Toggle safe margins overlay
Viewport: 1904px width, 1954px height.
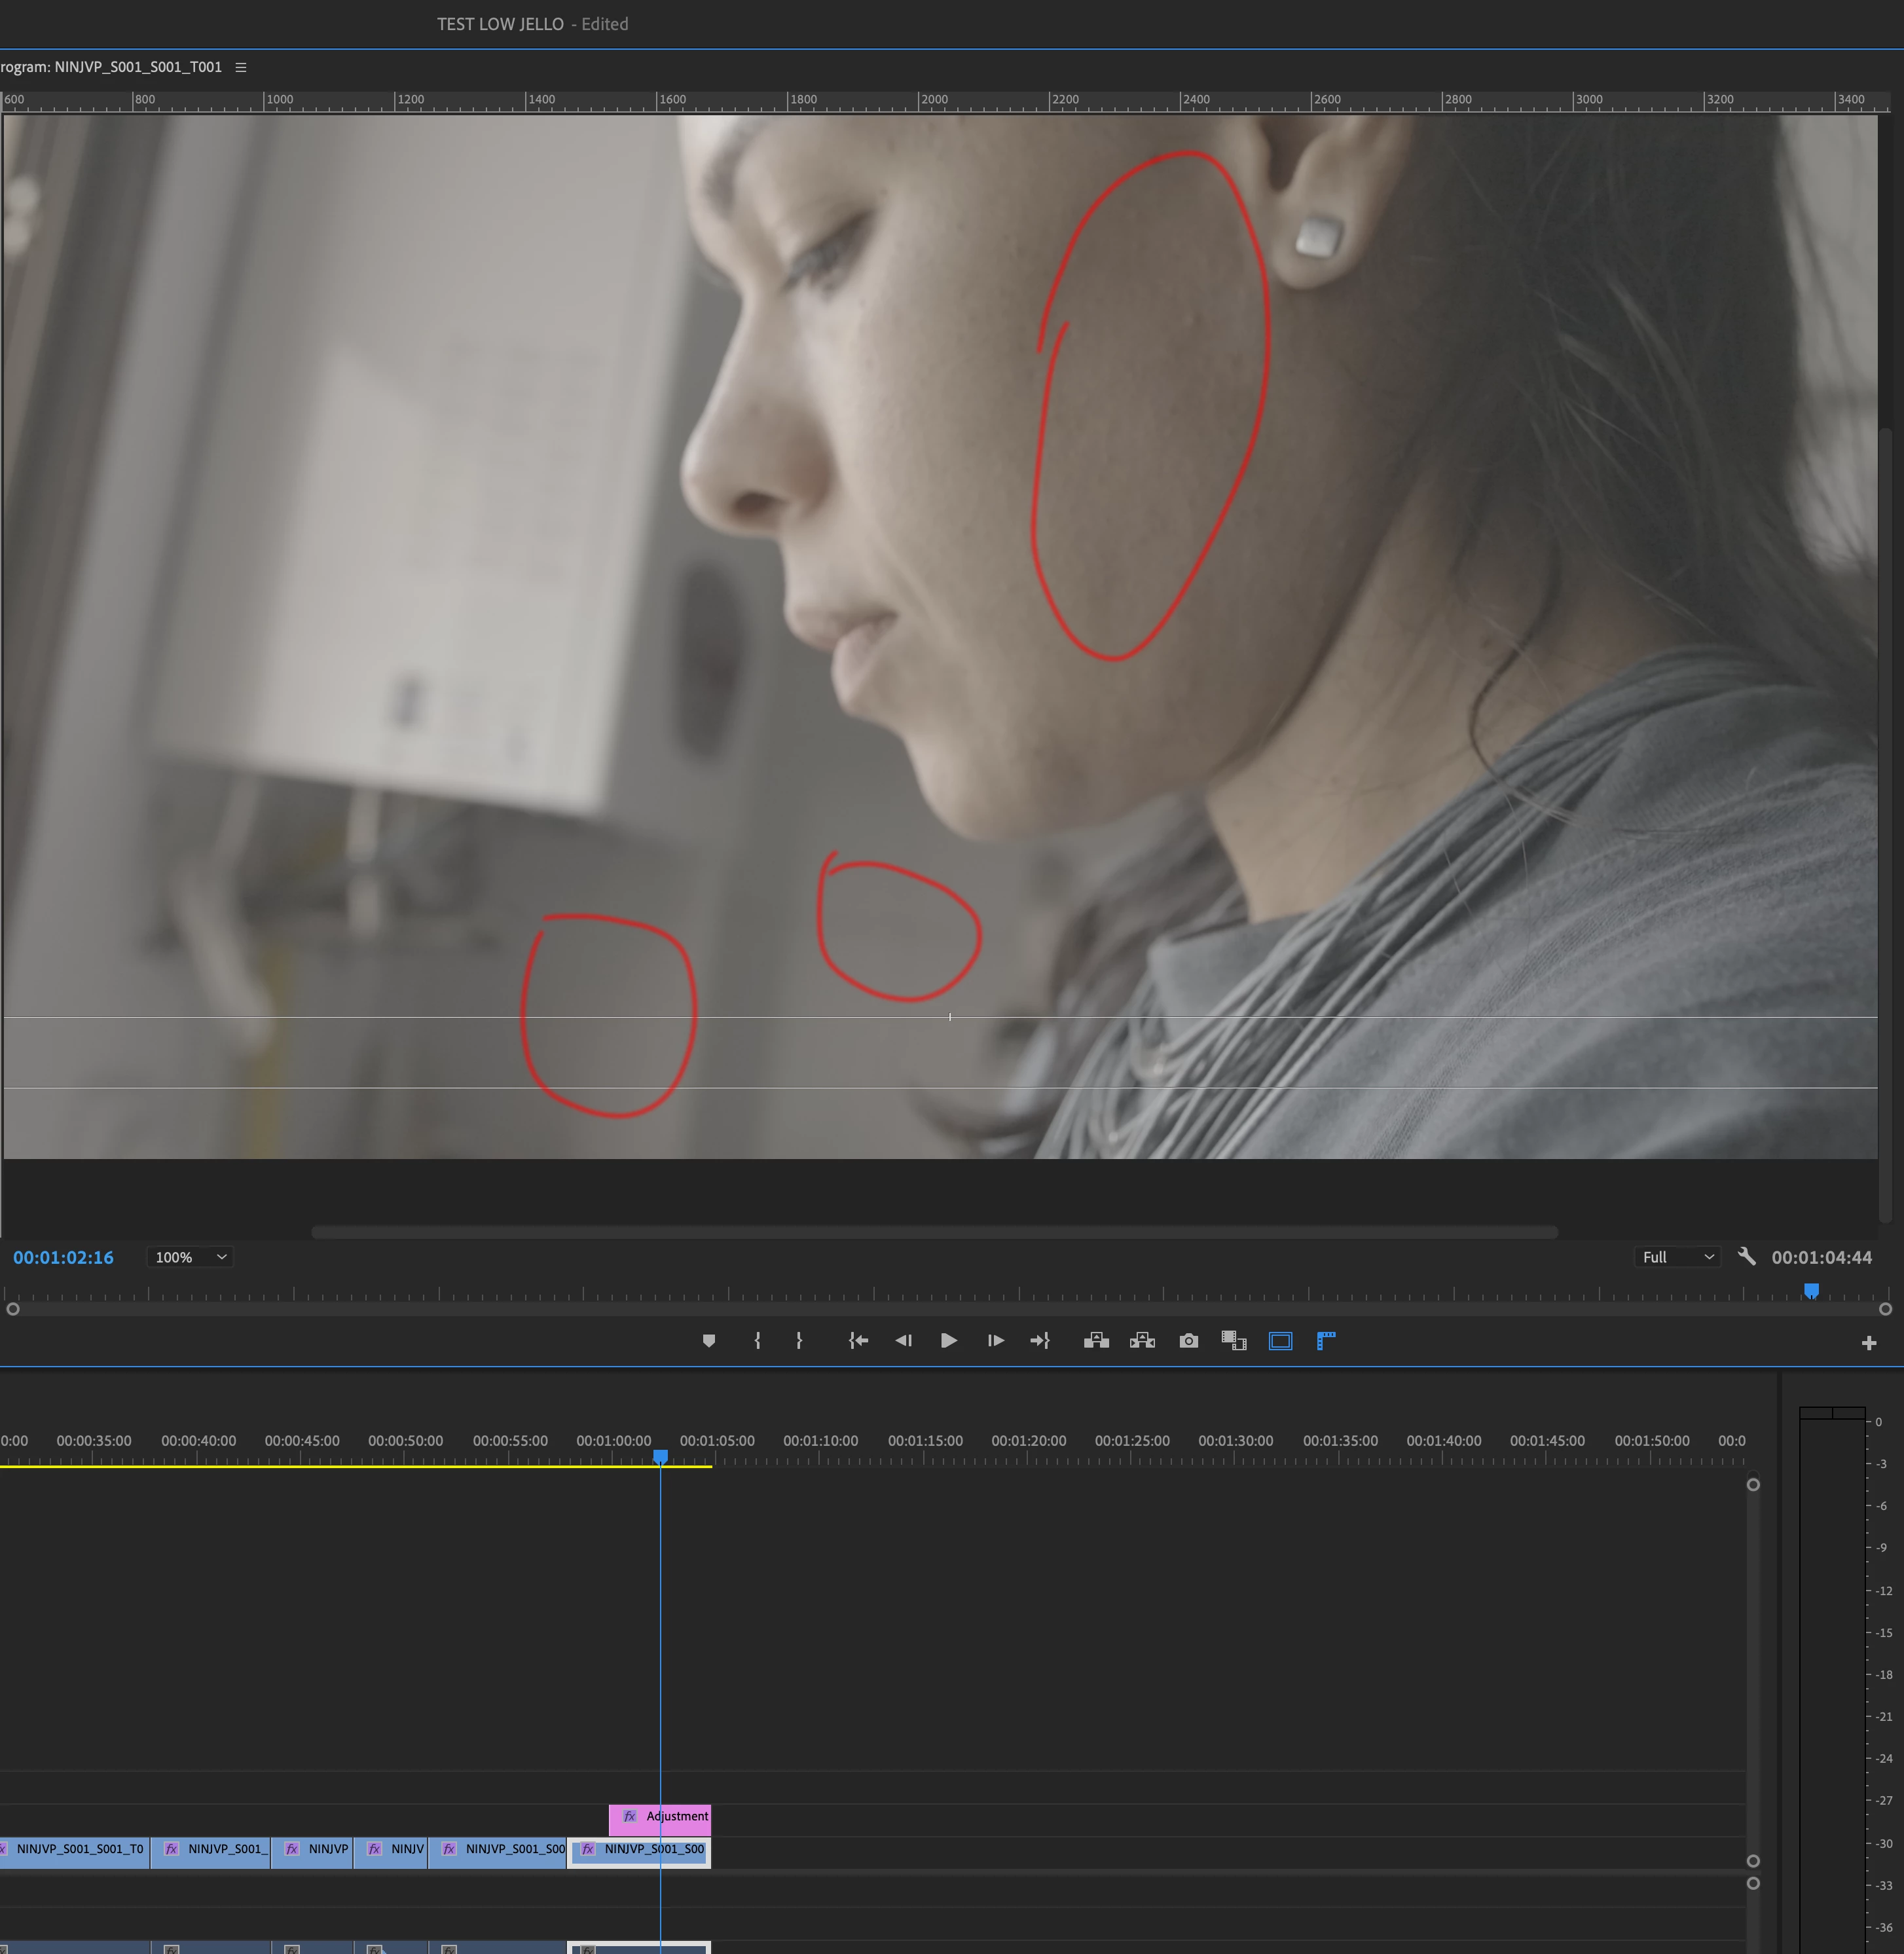point(1280,1341)
